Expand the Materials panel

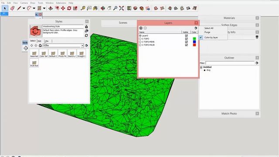click(229, 18)
